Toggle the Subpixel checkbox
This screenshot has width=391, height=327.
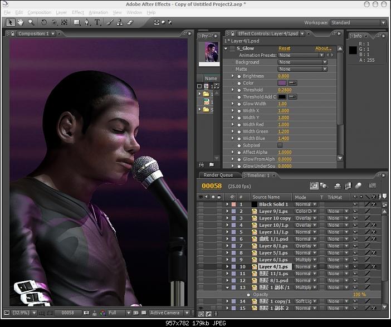click(x=280, y=145)
